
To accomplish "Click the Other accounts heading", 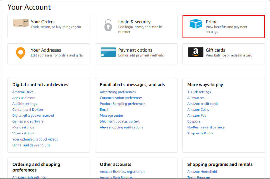I will pos(115,164).
